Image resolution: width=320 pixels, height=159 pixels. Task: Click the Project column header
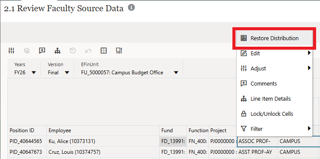tap(222, 130)
